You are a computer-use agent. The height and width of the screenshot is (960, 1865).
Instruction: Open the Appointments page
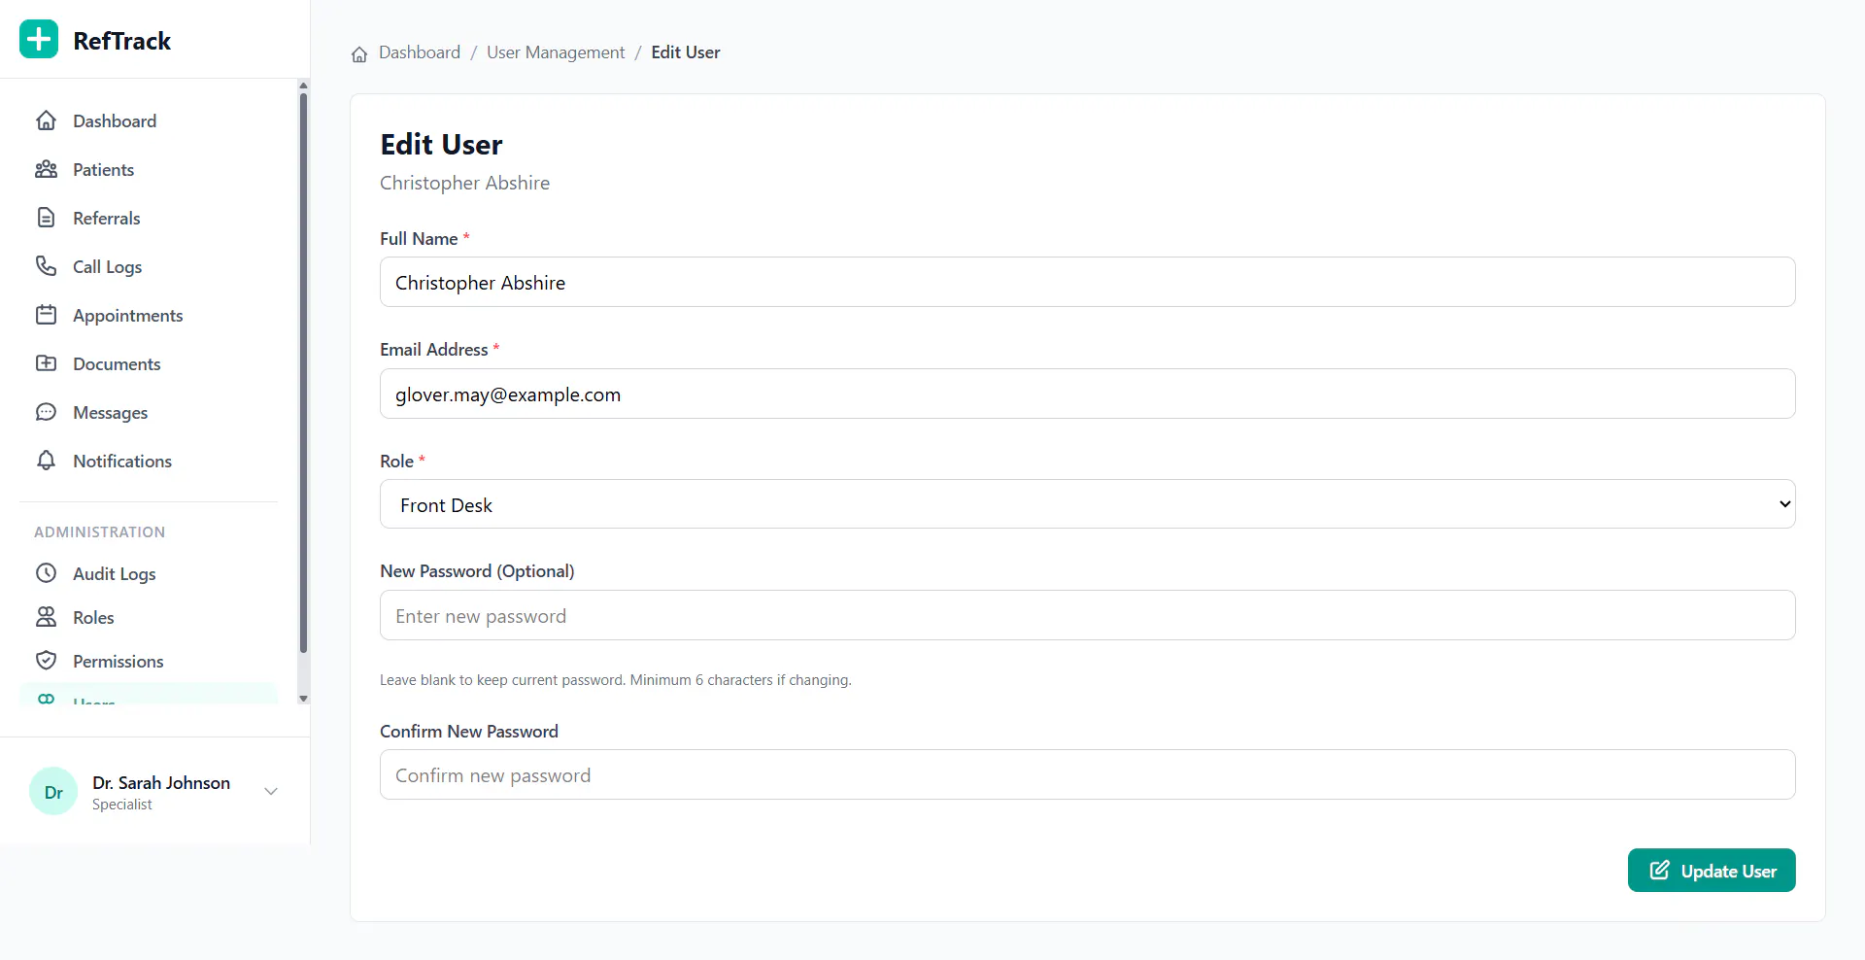coord(149,315)
